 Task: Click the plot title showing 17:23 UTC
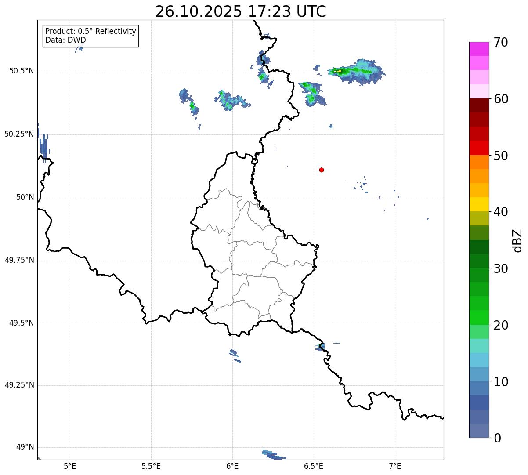[240, 11]
